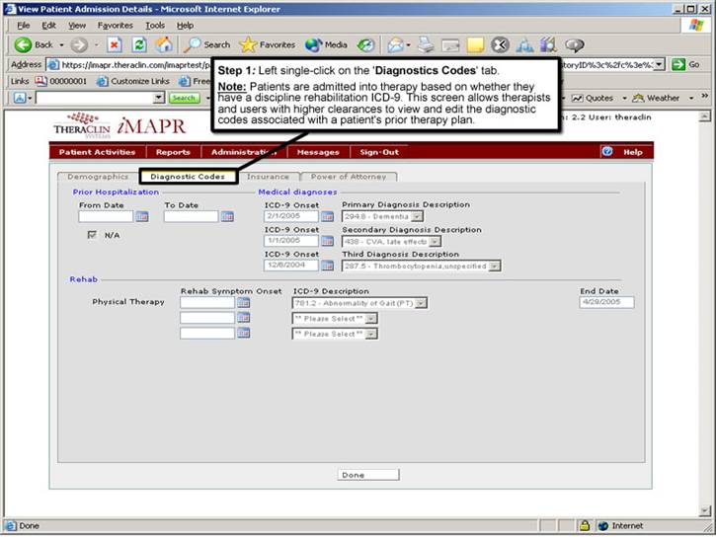Screen dimensions: 716x537
Task: Open the Favorites star button
Action: coord(267,44)
